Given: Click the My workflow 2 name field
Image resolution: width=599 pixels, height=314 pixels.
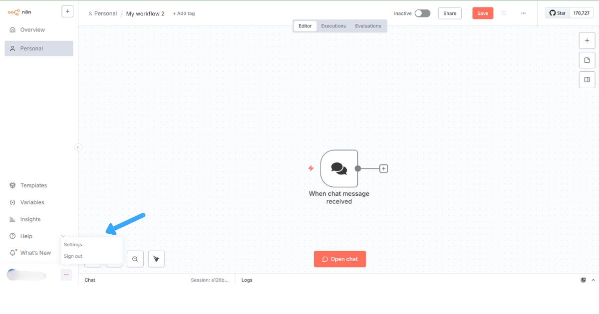Looking at the screenshot, I should [145, 13].
